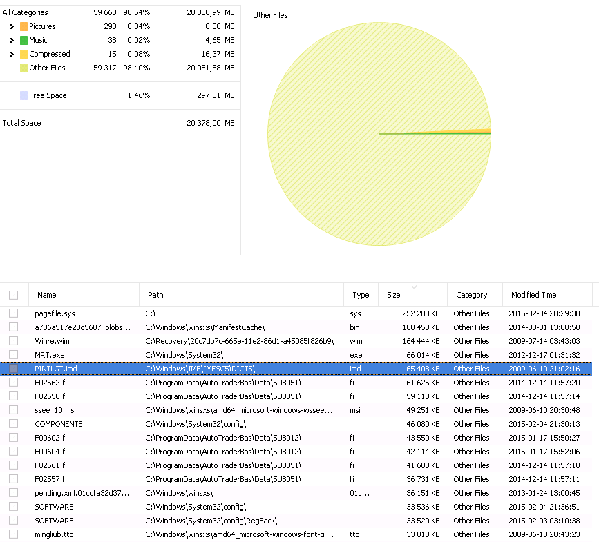Click the Other Files color icon
This screenshot has height=542, width=599.
point(23,68)
